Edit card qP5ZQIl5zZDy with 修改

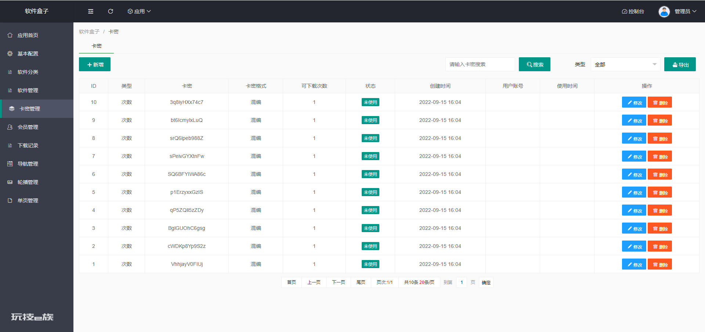[634, 210]
